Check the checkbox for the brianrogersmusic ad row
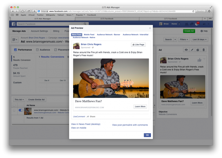 (14, 110)
